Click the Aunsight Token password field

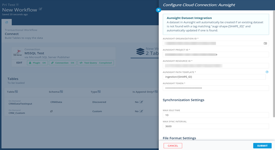pyautogui.click(x=216, y=88)
